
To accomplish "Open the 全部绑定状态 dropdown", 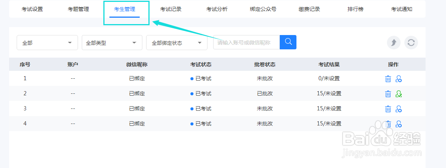I will [177, 43].
